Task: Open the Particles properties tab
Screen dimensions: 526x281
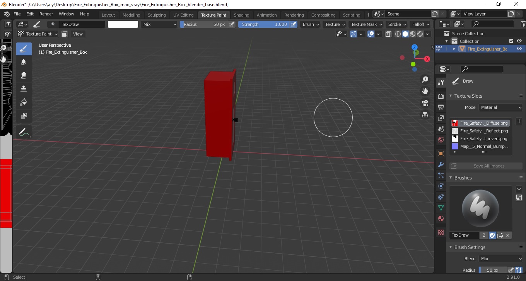Action: (x=441, y=175)
